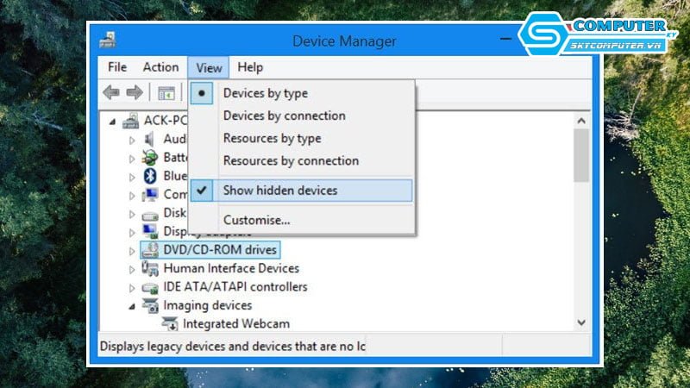This screenshot has width=690, height=388.
Task: Expand the Bluetooth category arrow
Action: pos(132,178)
